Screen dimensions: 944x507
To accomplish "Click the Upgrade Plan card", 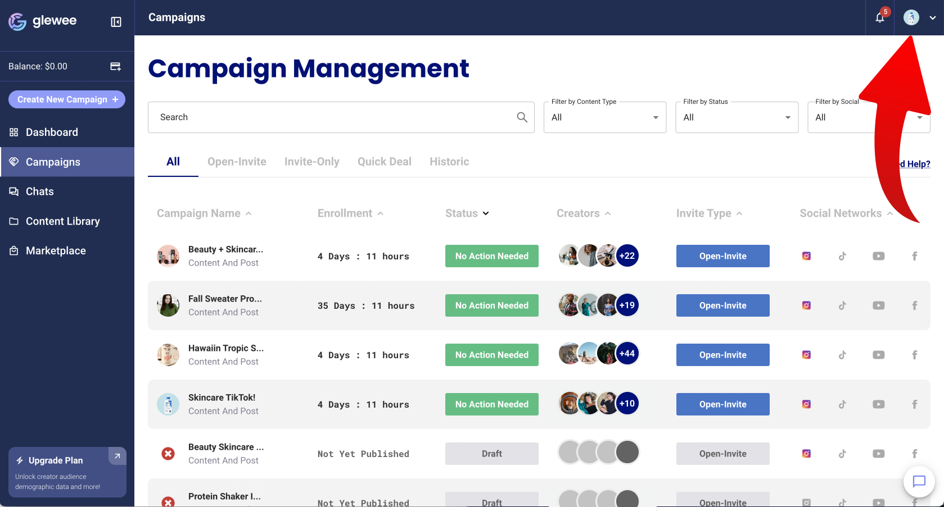I will click(x=67, y=472).
